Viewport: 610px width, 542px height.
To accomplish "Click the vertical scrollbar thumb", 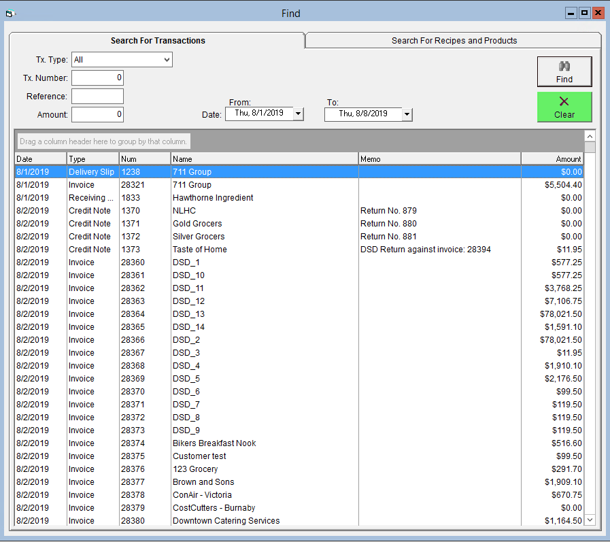I will tap(590, 148).
